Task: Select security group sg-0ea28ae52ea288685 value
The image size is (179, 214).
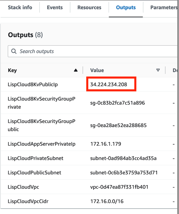Action: pos(118,126)
